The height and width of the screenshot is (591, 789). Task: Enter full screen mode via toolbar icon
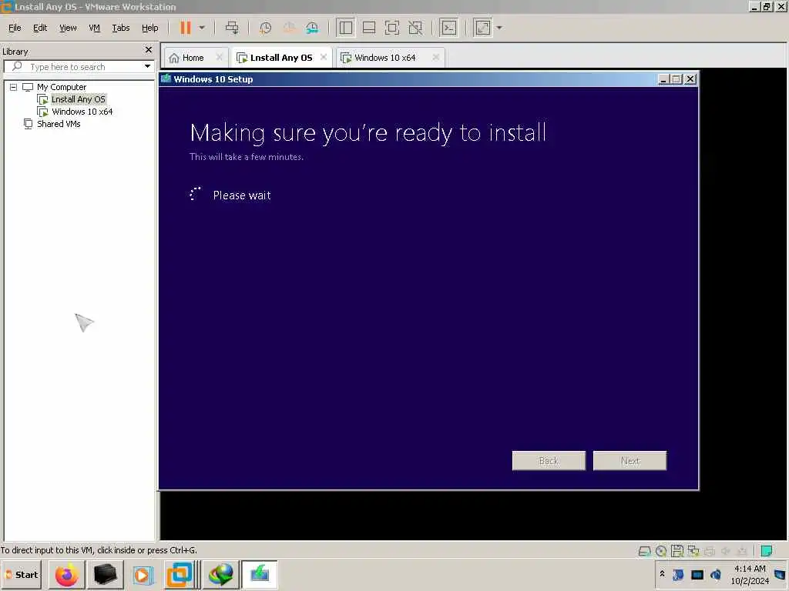(392, 28)
